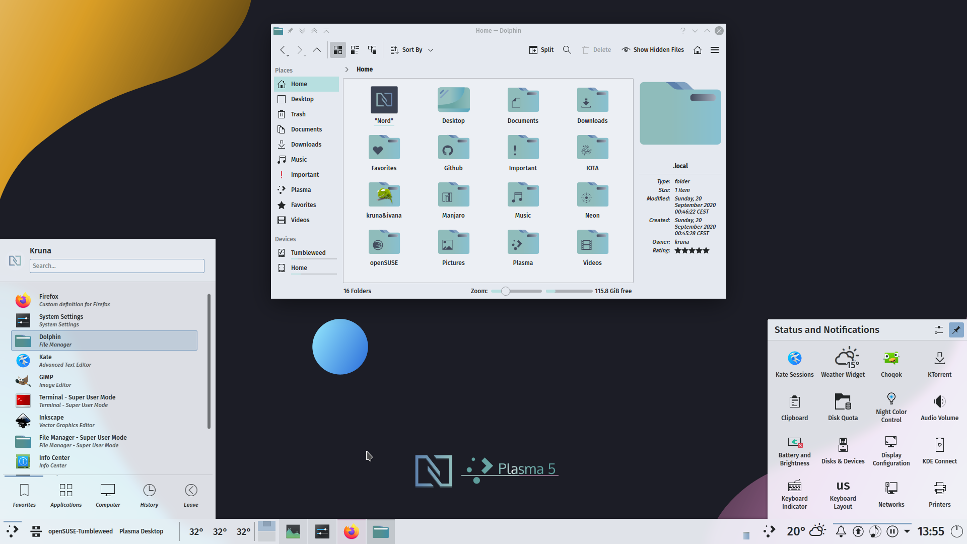
Task: Click the launcher Search field
Action: (117, 266)
